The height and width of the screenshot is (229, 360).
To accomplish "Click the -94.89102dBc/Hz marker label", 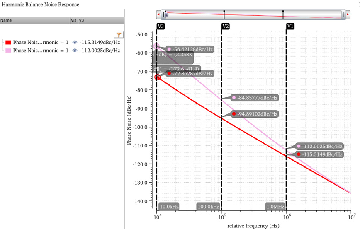I will tap(257, 114).
